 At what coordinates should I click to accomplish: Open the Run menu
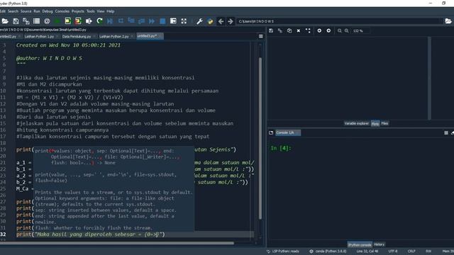coord(37,11)
